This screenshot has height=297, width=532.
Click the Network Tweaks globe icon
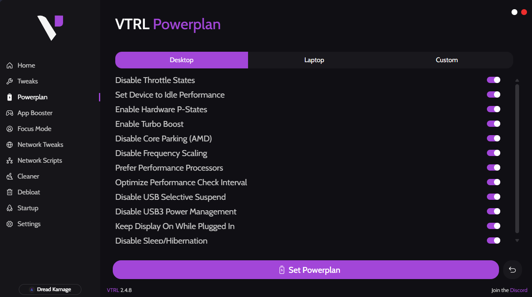(x=10, y=145)
